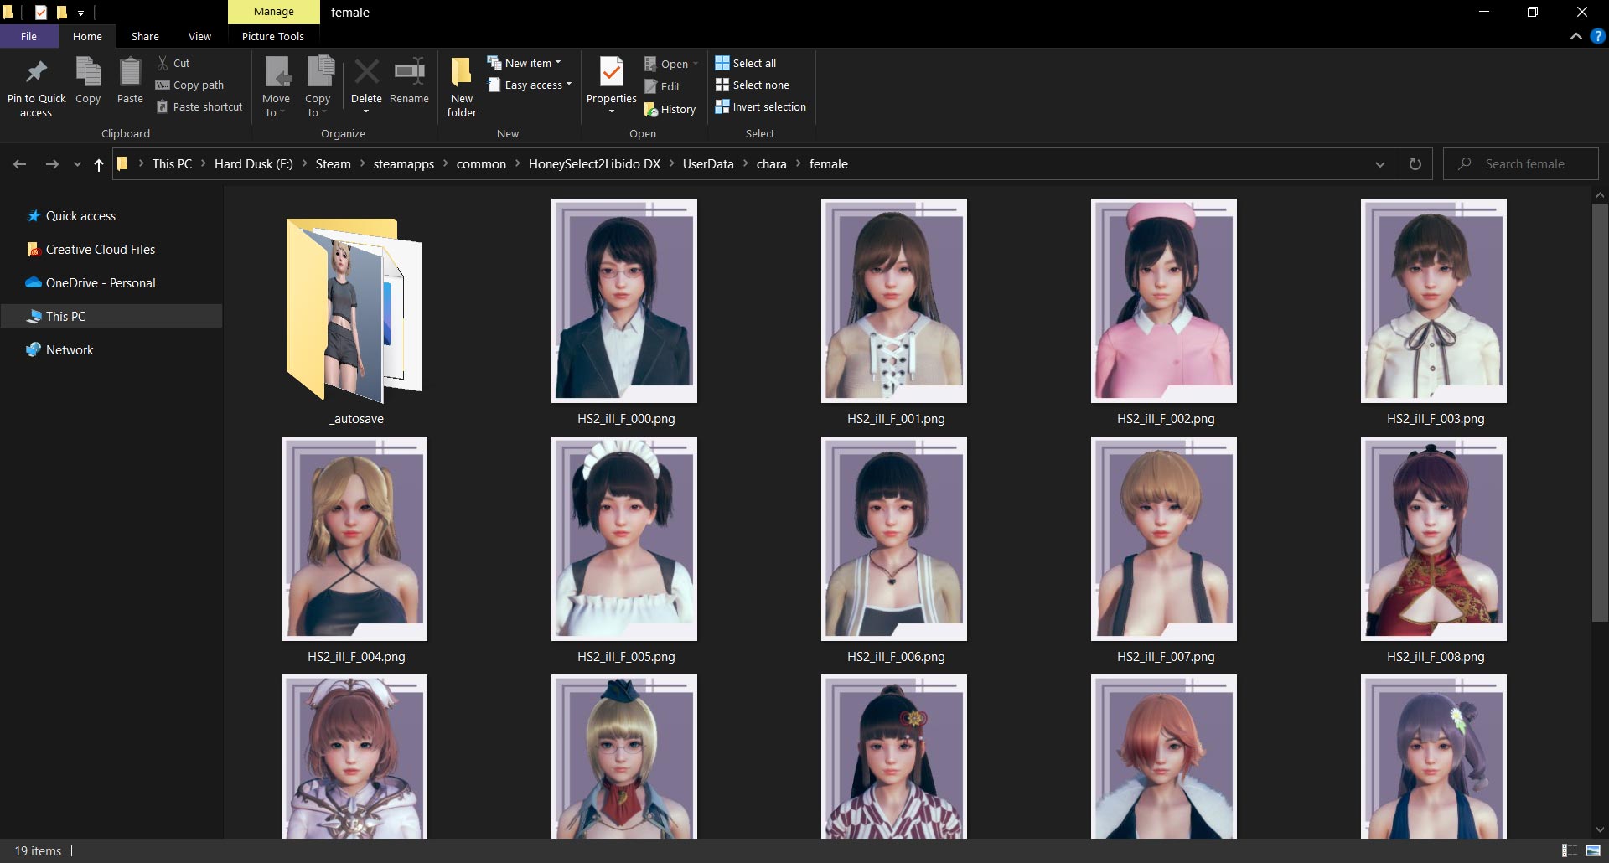This screenshot has width=1609, height=863.
Task: Expand breadcrumb chevron after UserData
Action: coord(745,163)
